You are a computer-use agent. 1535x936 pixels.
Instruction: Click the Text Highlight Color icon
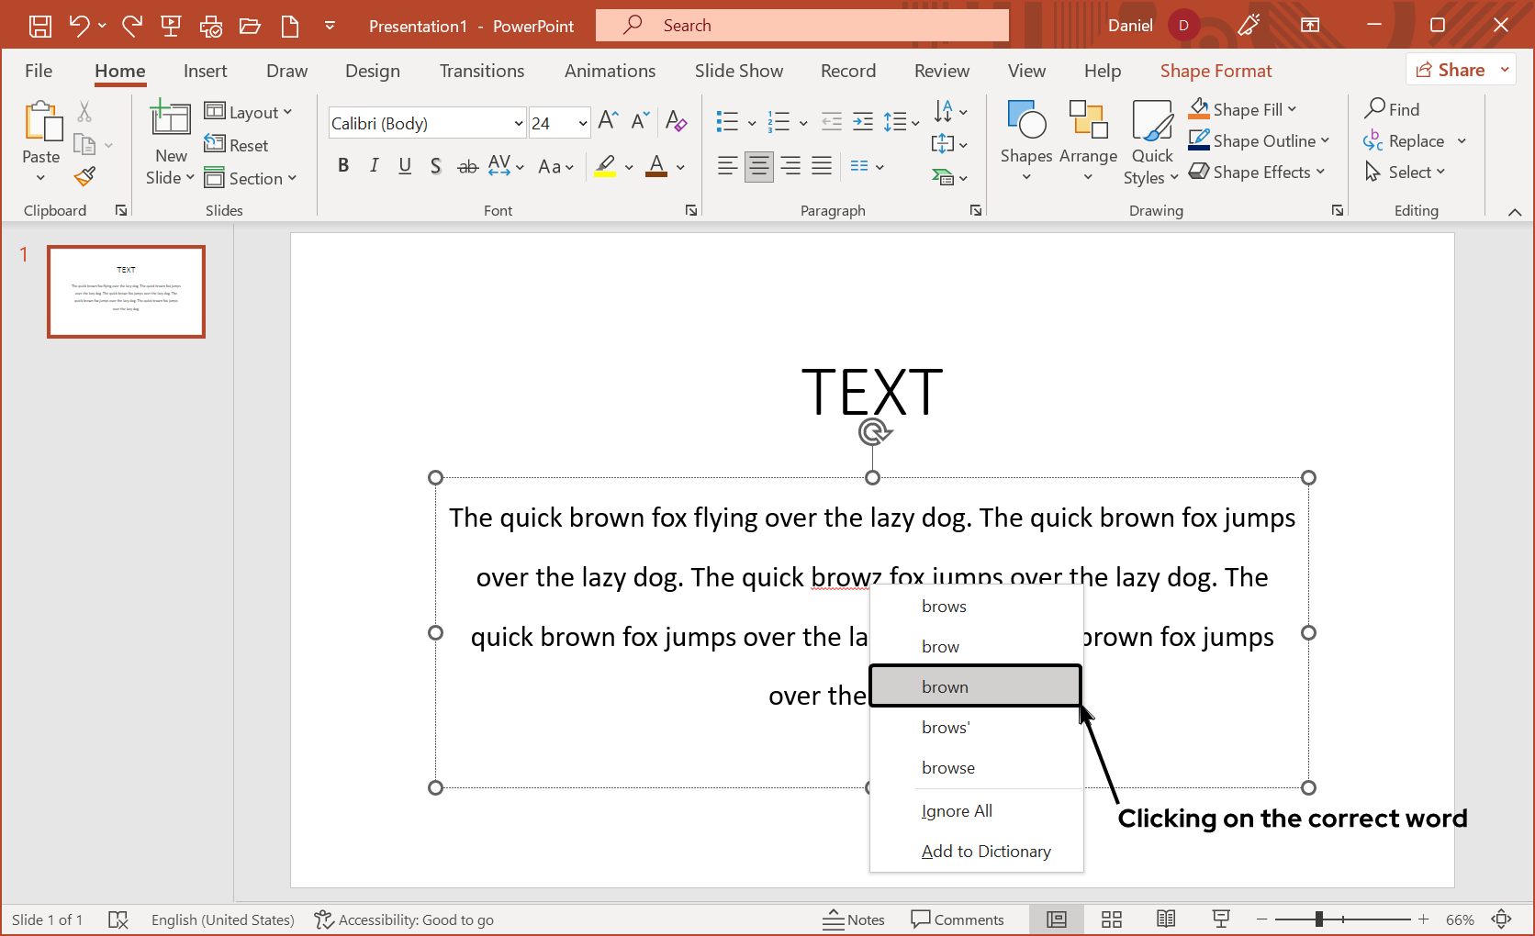point(604,166)
